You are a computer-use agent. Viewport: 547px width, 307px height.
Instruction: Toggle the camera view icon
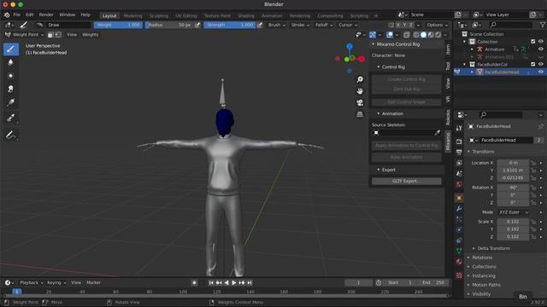click(360, 102)
